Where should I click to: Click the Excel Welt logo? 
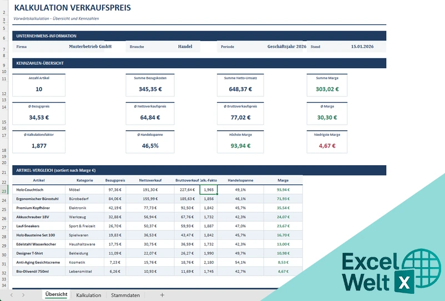click(391, 272)
